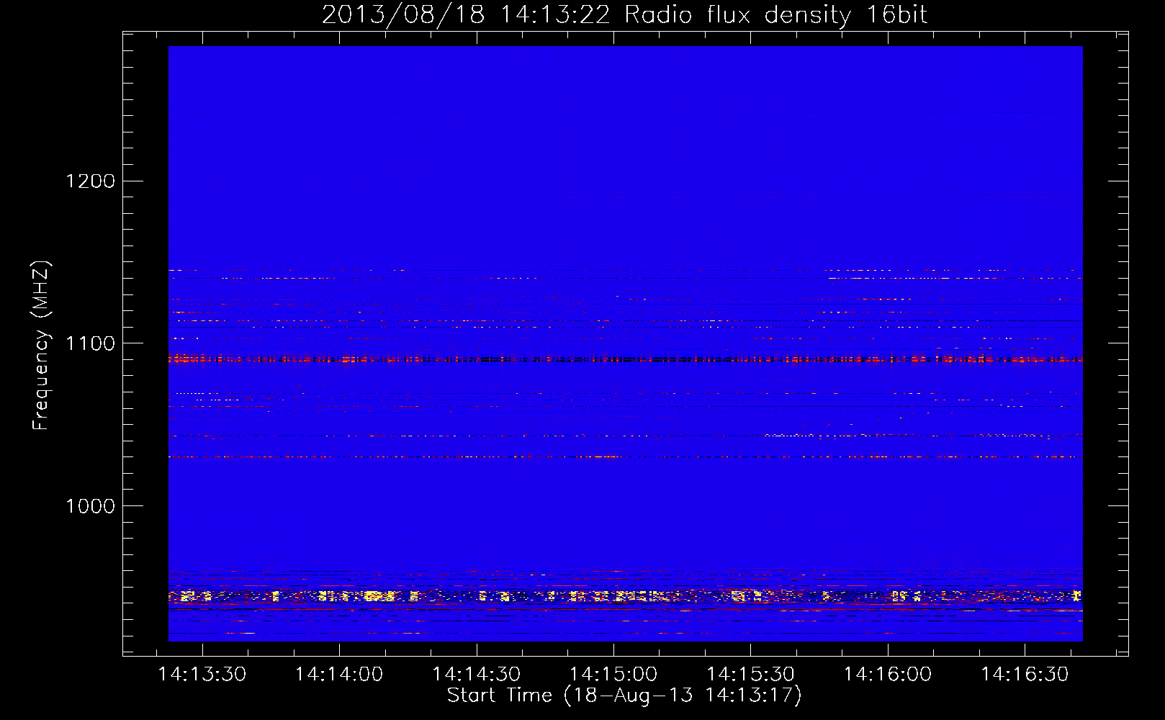1165x720 pixels.
Task: Click the "Frequency (MHZ)" axis label
Action: 42,346
